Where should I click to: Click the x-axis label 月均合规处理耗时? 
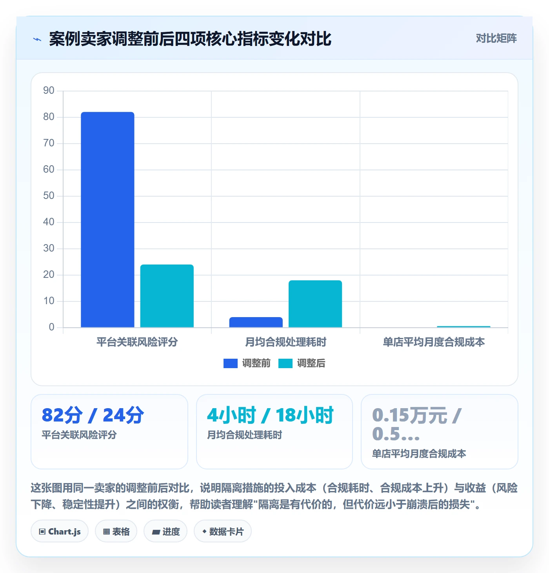(285, 342)
